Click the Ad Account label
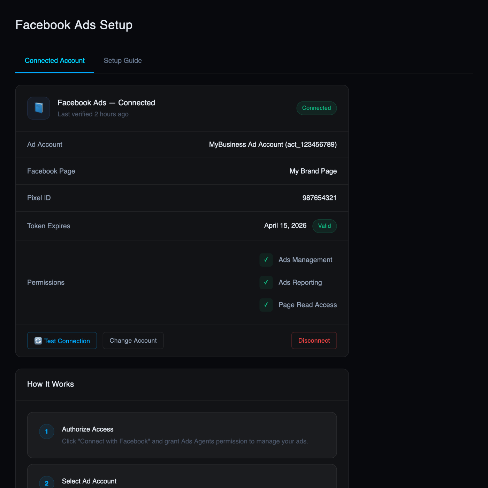The height and width of the screenshot is (488, 488). point(45,144)
